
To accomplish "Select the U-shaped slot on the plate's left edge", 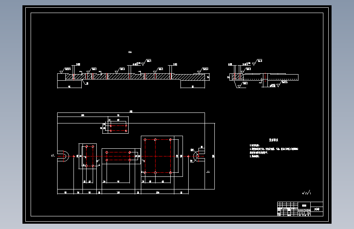I will (63, 156).
